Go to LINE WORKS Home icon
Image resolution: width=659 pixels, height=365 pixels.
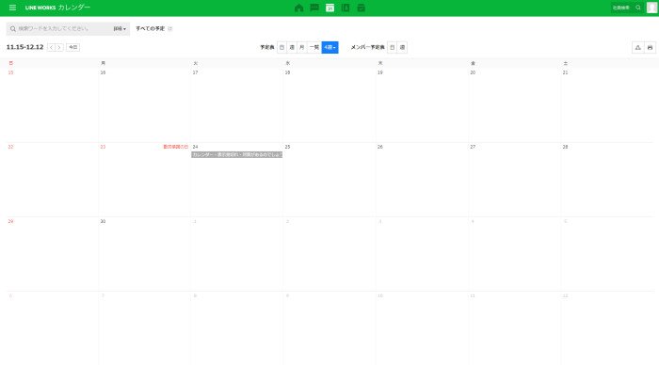click(x=298, y=8)
